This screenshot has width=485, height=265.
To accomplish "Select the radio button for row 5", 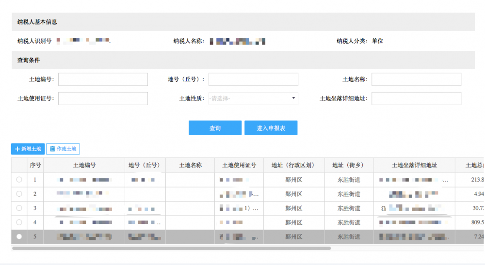I will tap(19, 236).
